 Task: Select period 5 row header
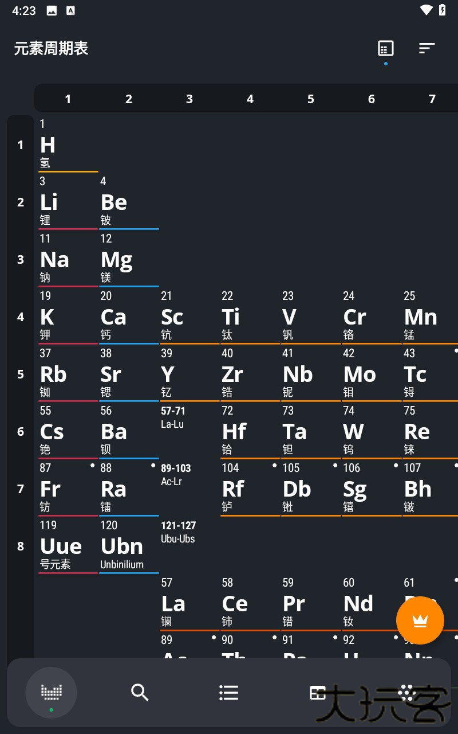[x=21, y=374]
